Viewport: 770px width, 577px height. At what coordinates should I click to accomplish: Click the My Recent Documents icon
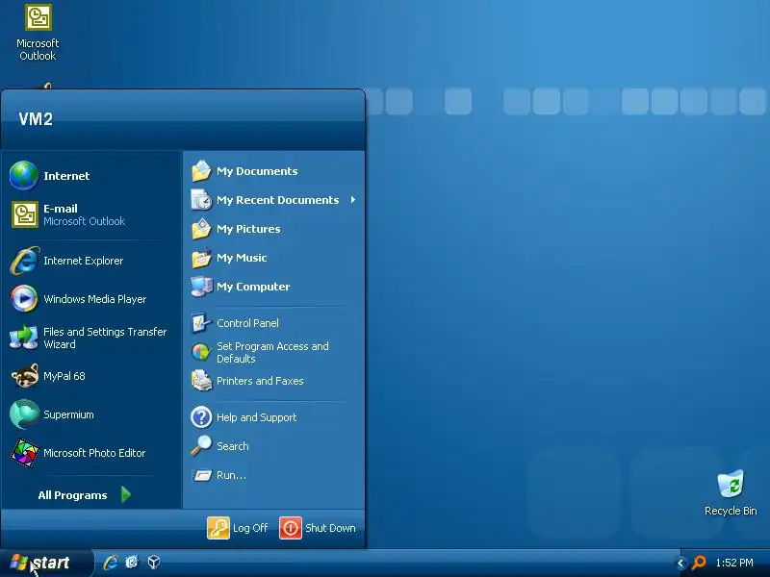pos(201,200)
